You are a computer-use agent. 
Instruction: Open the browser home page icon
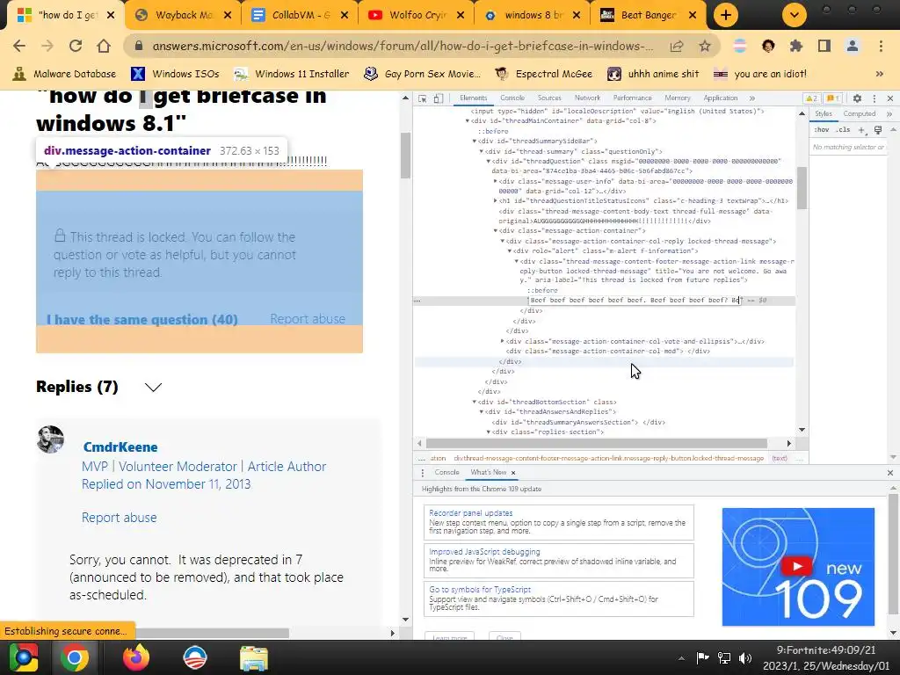[104, 46]
